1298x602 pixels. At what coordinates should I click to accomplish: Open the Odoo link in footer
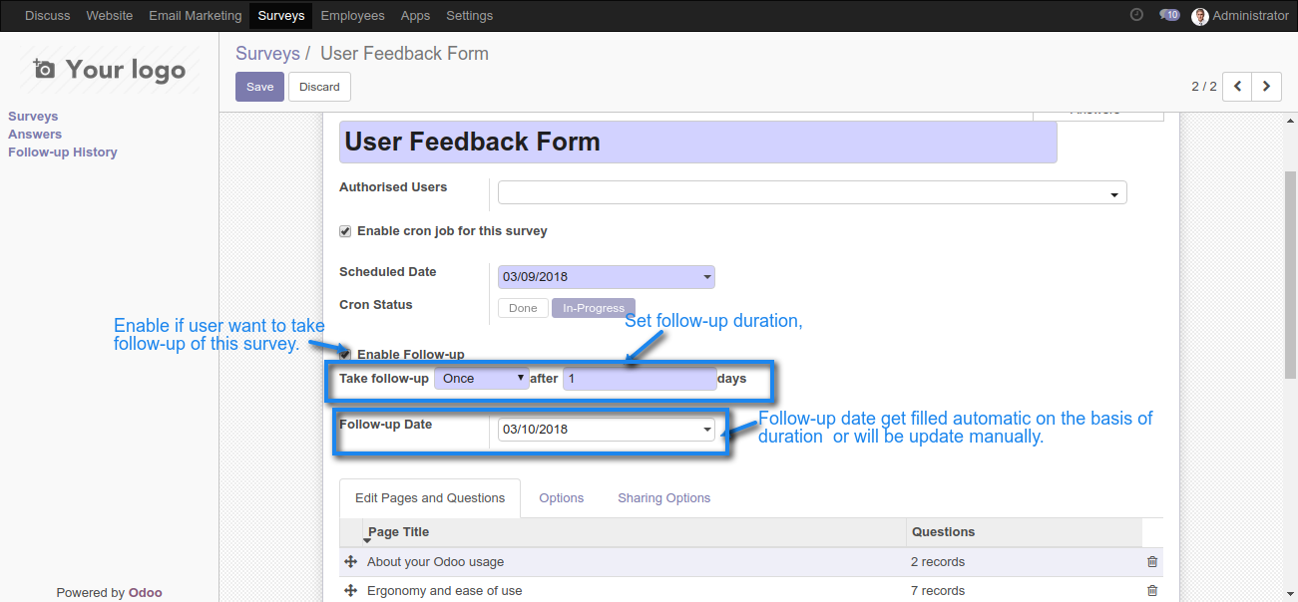[146, 593]
